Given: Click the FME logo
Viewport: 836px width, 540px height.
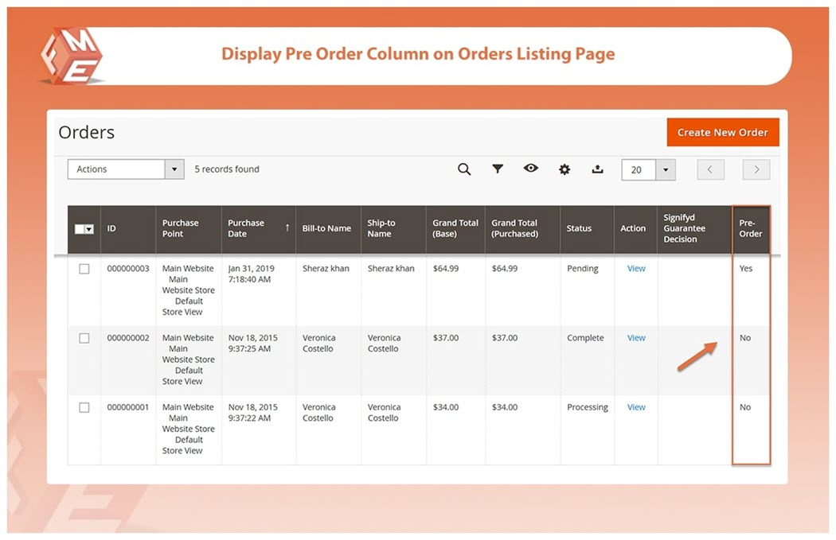Looking at the screenshot, I should 72,56.
